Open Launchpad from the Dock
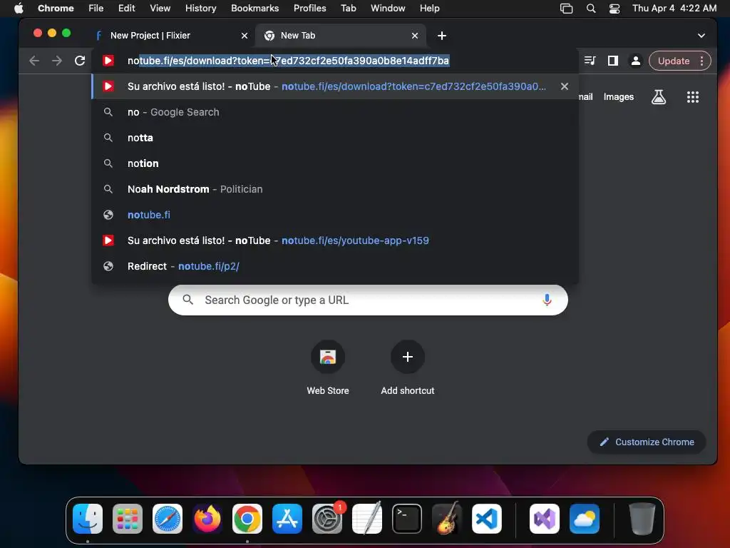The image size is (730, 548). pos(128,519)
